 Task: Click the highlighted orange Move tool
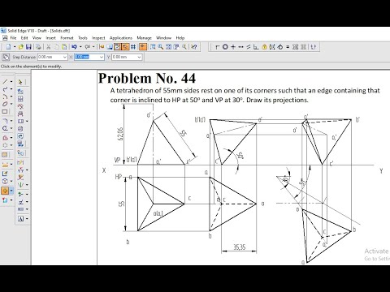coord(5,191)
